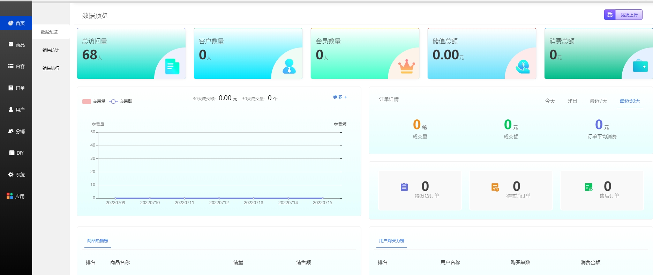
Task: Open the 用户 users section
Action: coord(16,110)
